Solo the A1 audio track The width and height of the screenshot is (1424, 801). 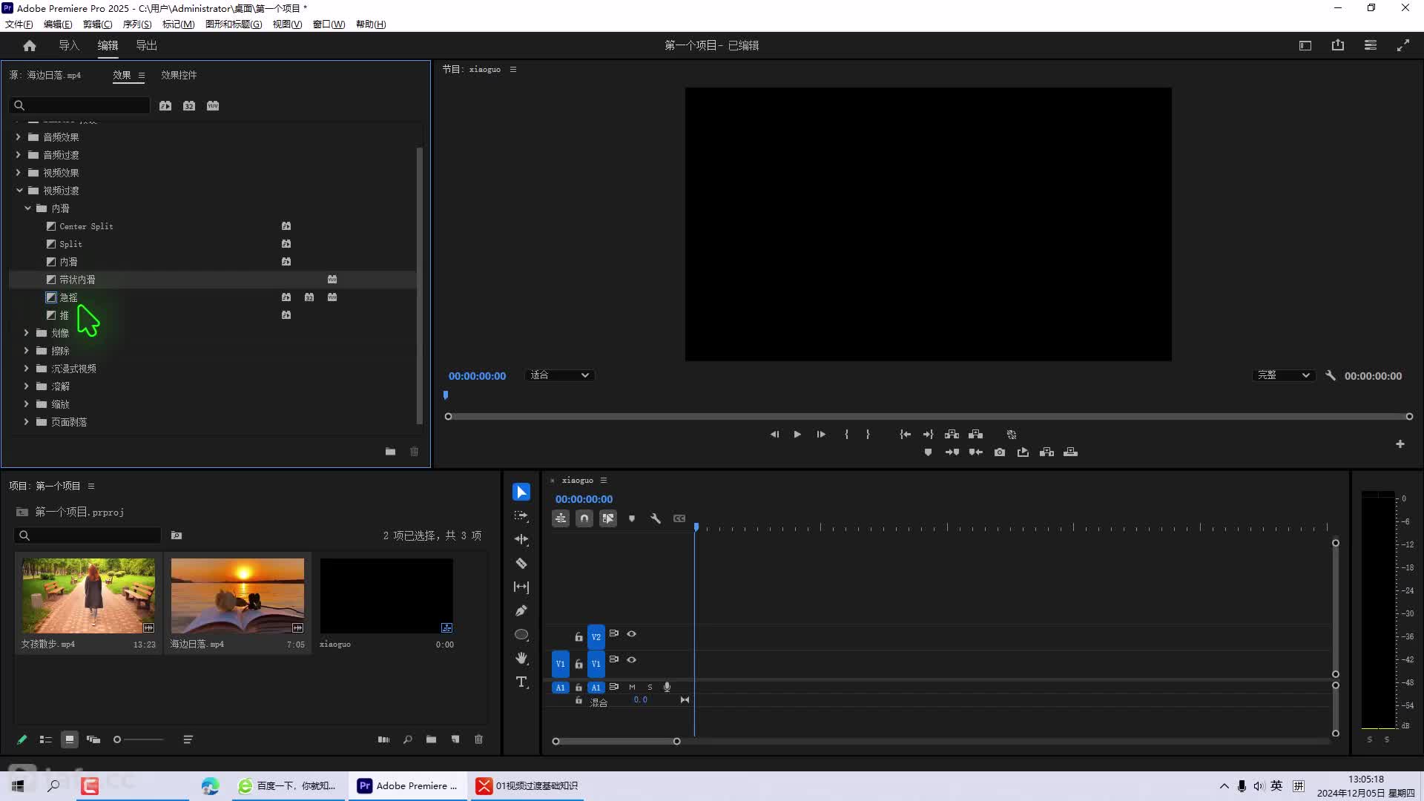[650, 688]
